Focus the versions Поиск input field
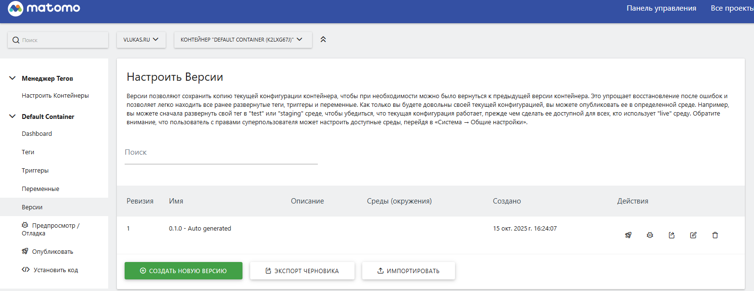754x291 pixels. (221, 152)
